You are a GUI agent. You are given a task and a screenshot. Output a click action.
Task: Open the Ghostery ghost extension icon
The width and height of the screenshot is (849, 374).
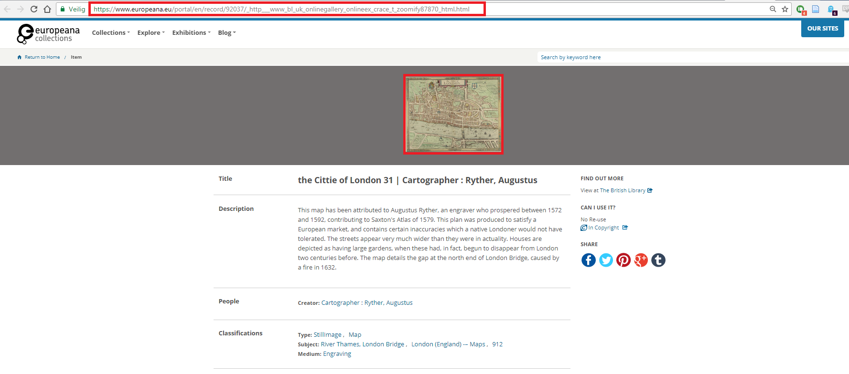tap(832, 10)
